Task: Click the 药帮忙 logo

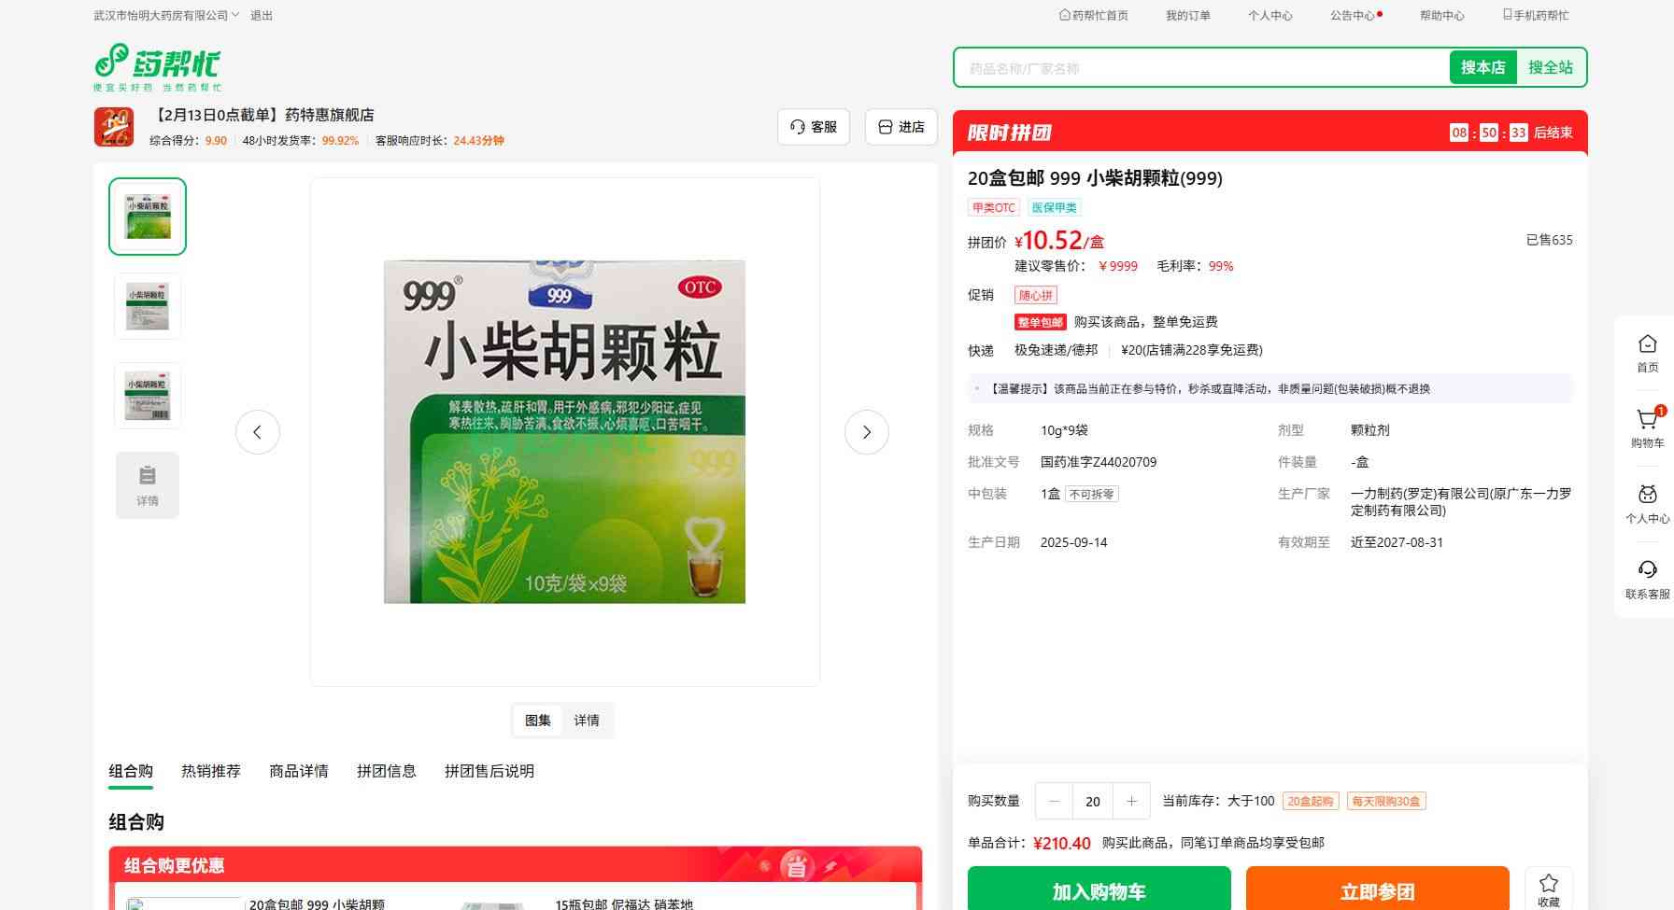Action: [x=158, y=66]
